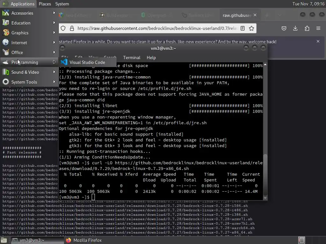Click the terminal vertical scrollbar thumb
Screen dimensions: 326x244
point(265,175)
